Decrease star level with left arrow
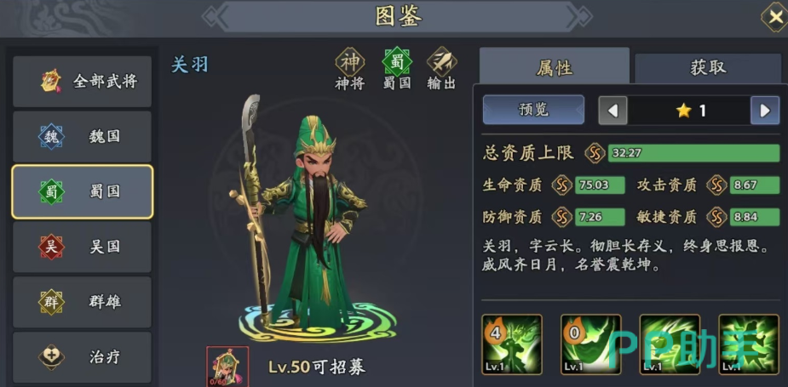 point(613,111)
